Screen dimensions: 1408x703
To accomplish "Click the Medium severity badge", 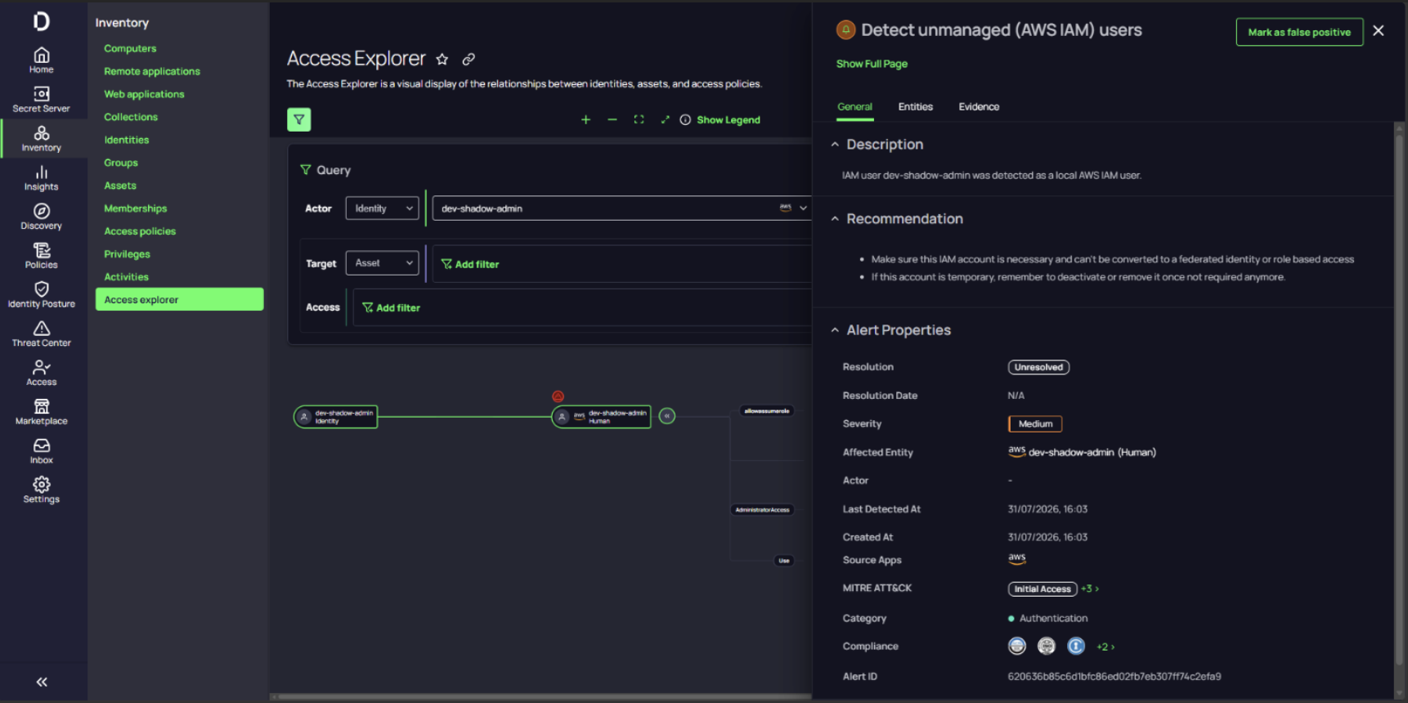I will click(x=1035, y=424).
